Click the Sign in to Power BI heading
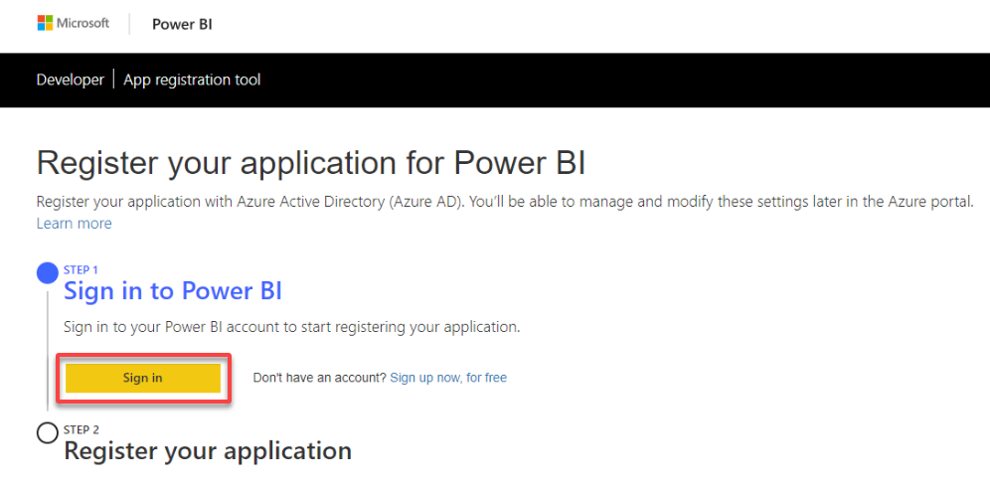Image resolution: width=990 pixels, height=491 pixels. (x=173, y=291)
